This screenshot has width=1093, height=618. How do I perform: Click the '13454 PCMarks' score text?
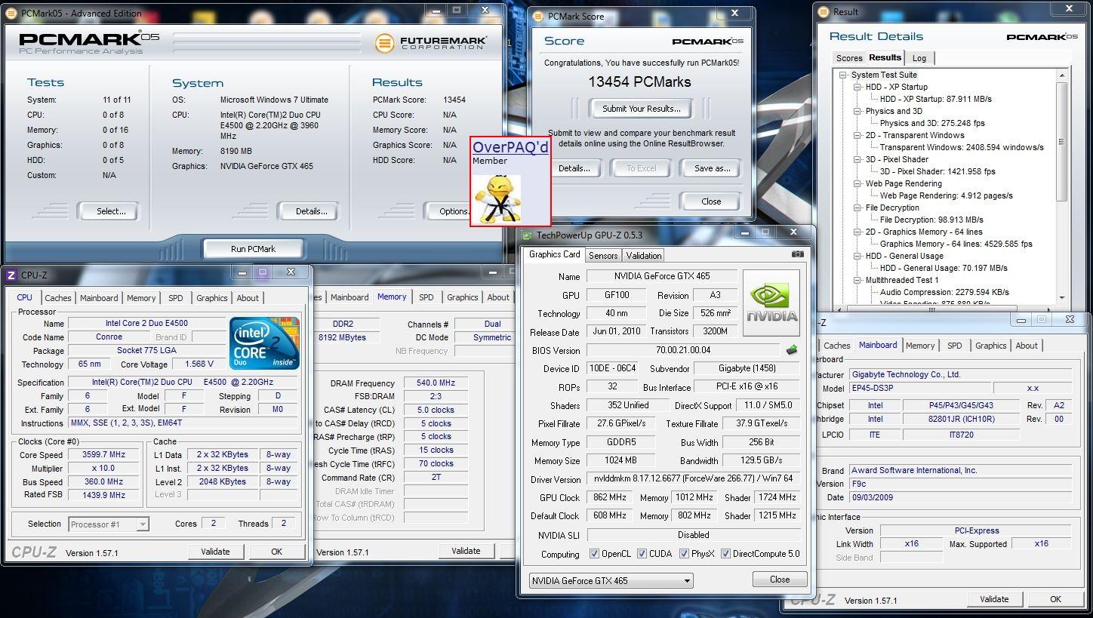(x=639, y=82)
